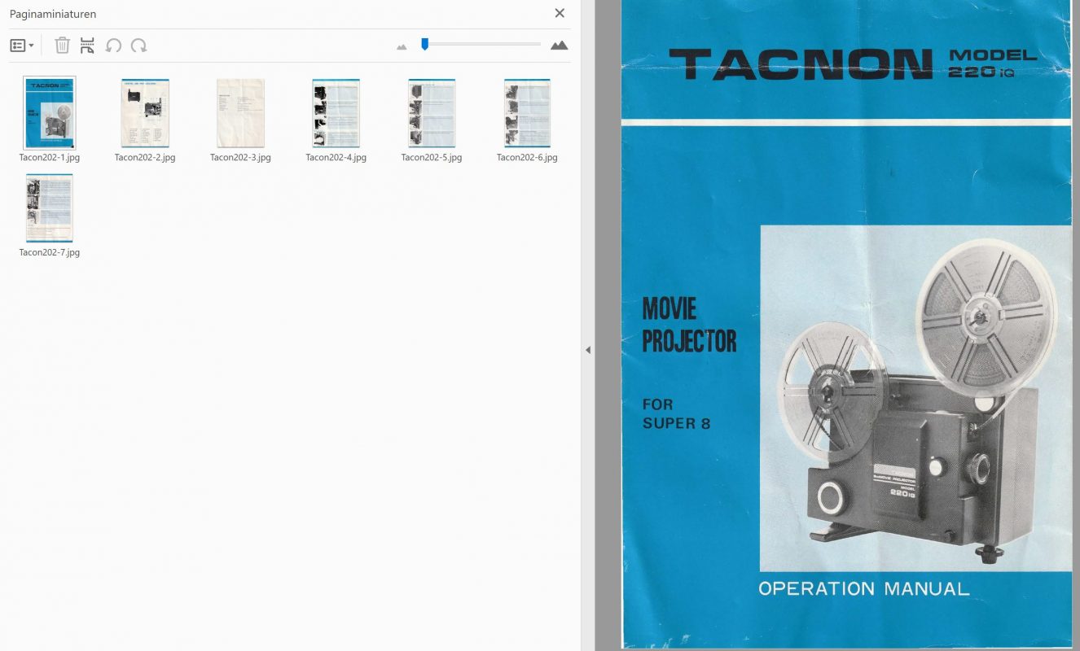The image size is (1080, 651).
Task: Select the Tacon202-3.jpg page thumbnail
Action: point(240,113)
